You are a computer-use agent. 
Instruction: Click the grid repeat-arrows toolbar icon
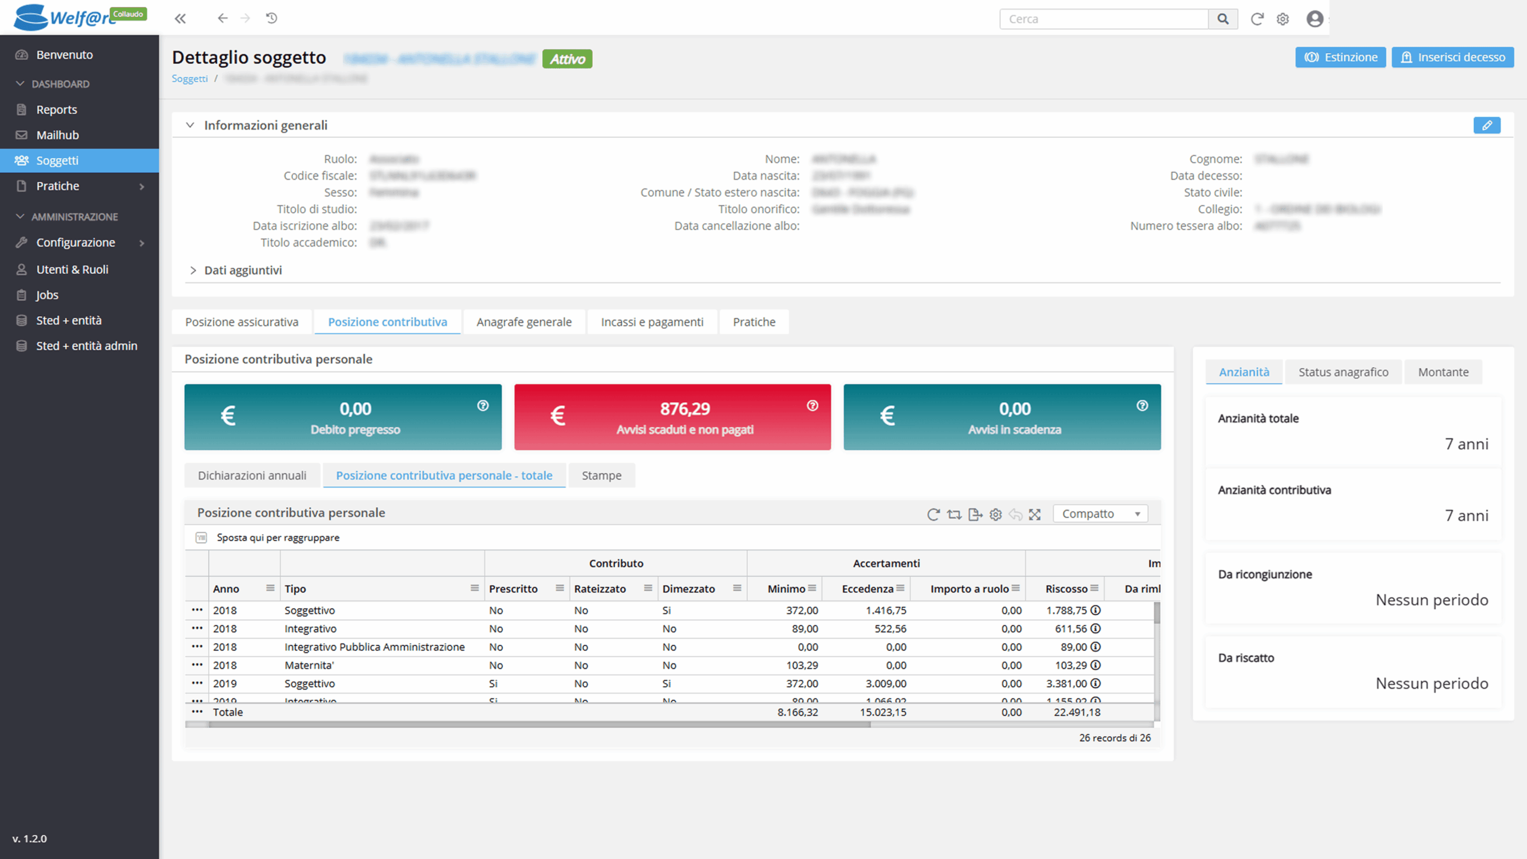[x=954, y=514]
